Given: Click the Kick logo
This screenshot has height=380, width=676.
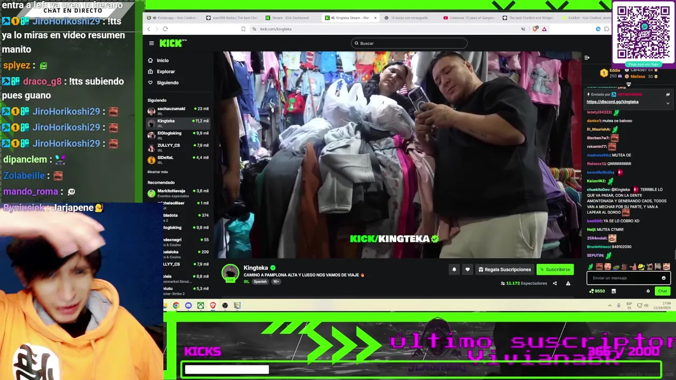Looking at the screenshot, I should click(173, 43).
